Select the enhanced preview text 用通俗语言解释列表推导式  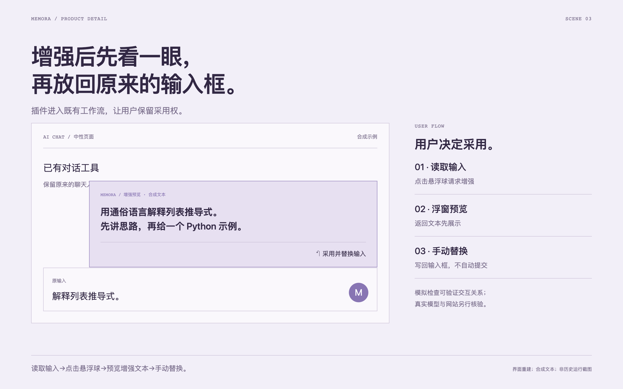[159, 212]
